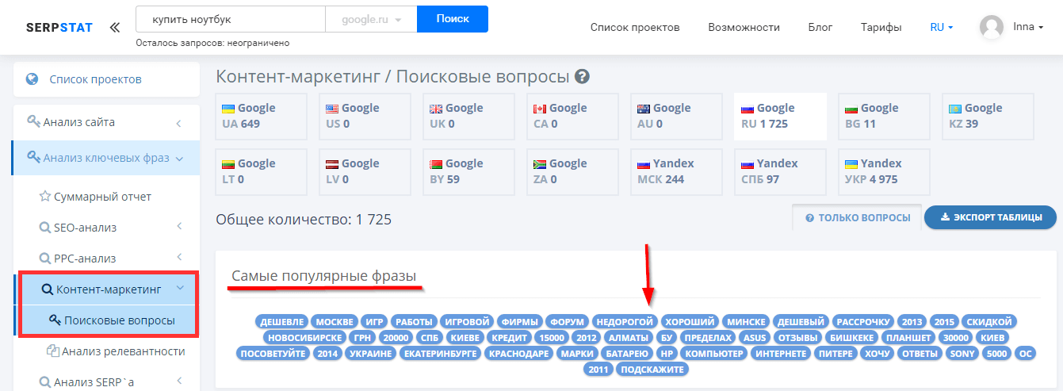
Task: Click the КРЕДИТ phrase tag
Action: click(508, 338)
